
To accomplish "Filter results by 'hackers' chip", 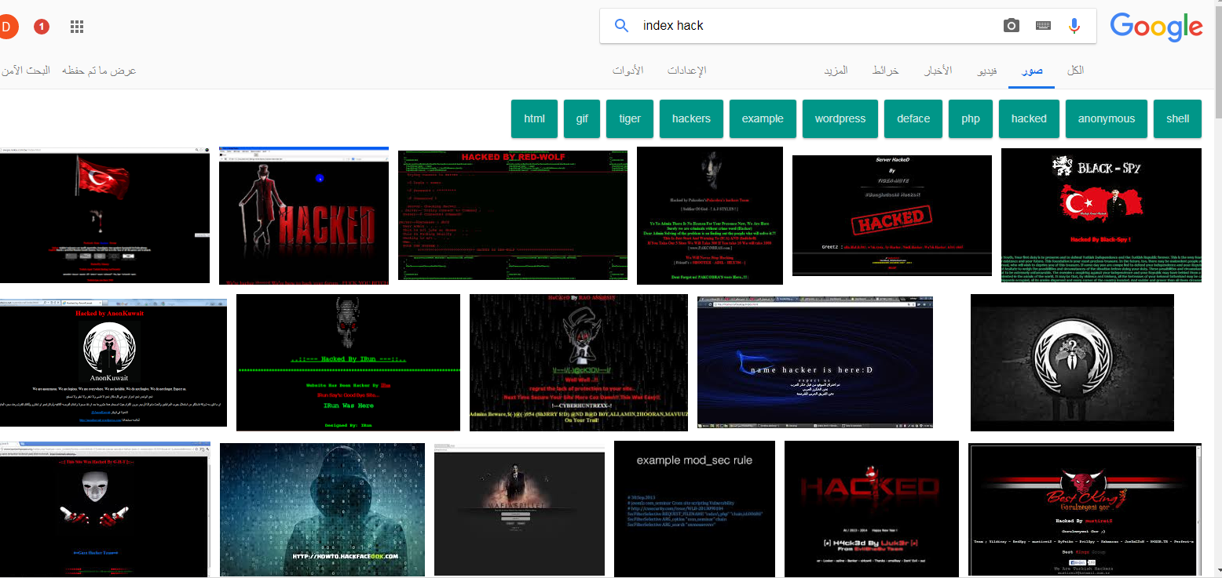I will (x=691, y=118).
